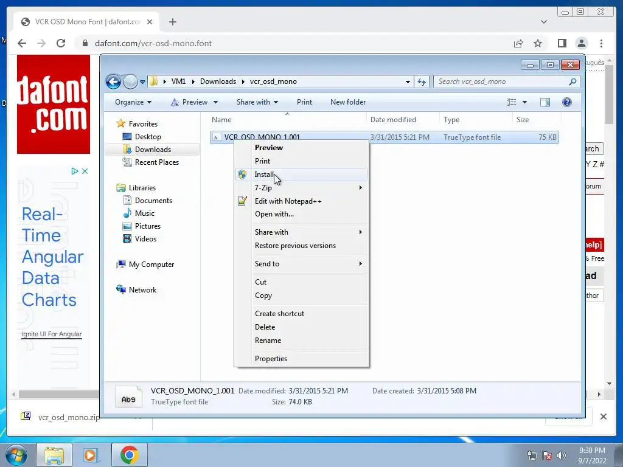Open the Share with toolbar menu
The image size is (623, 467).
point(257,102)
